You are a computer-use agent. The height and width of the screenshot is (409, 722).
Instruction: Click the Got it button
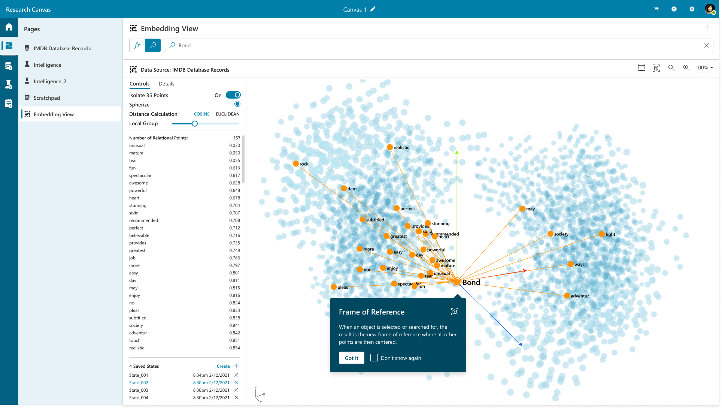tap(352, 358)
